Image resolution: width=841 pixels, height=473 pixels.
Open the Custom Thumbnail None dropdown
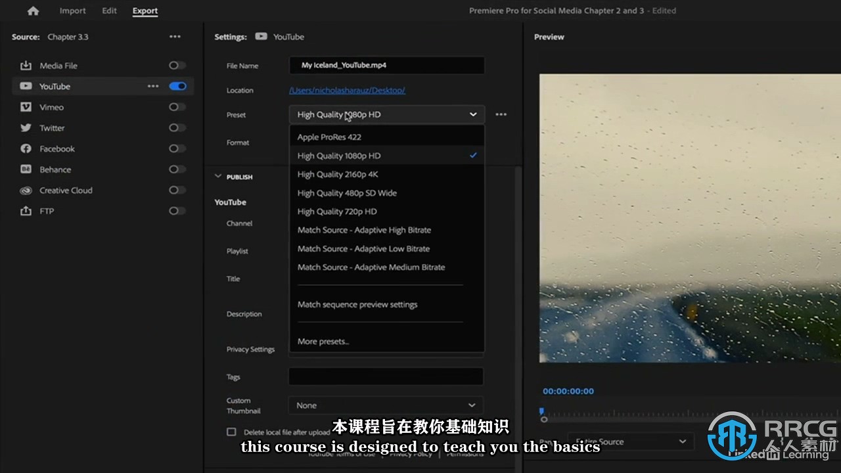386,405
